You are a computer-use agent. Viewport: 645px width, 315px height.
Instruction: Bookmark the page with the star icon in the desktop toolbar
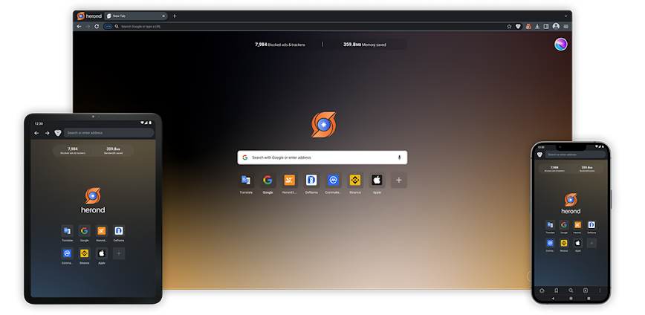[x=510, y=26]
